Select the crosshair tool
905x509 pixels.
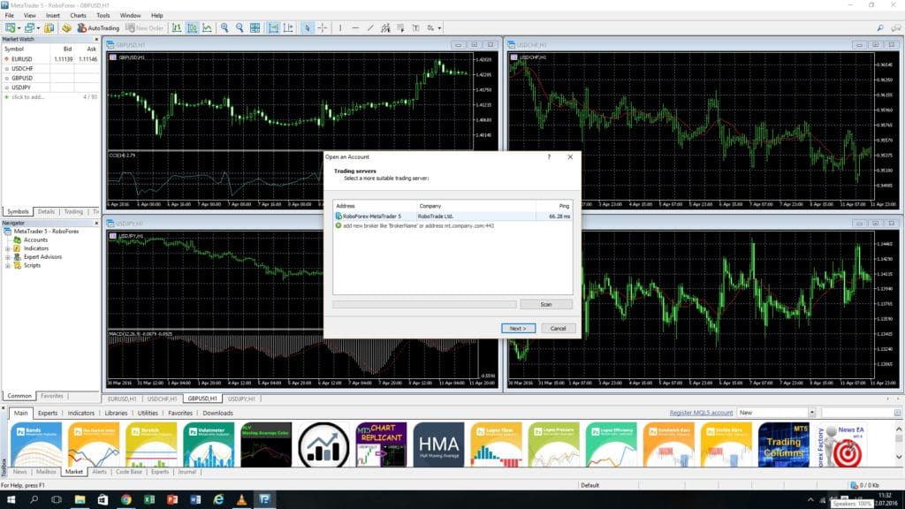point(323,27)
